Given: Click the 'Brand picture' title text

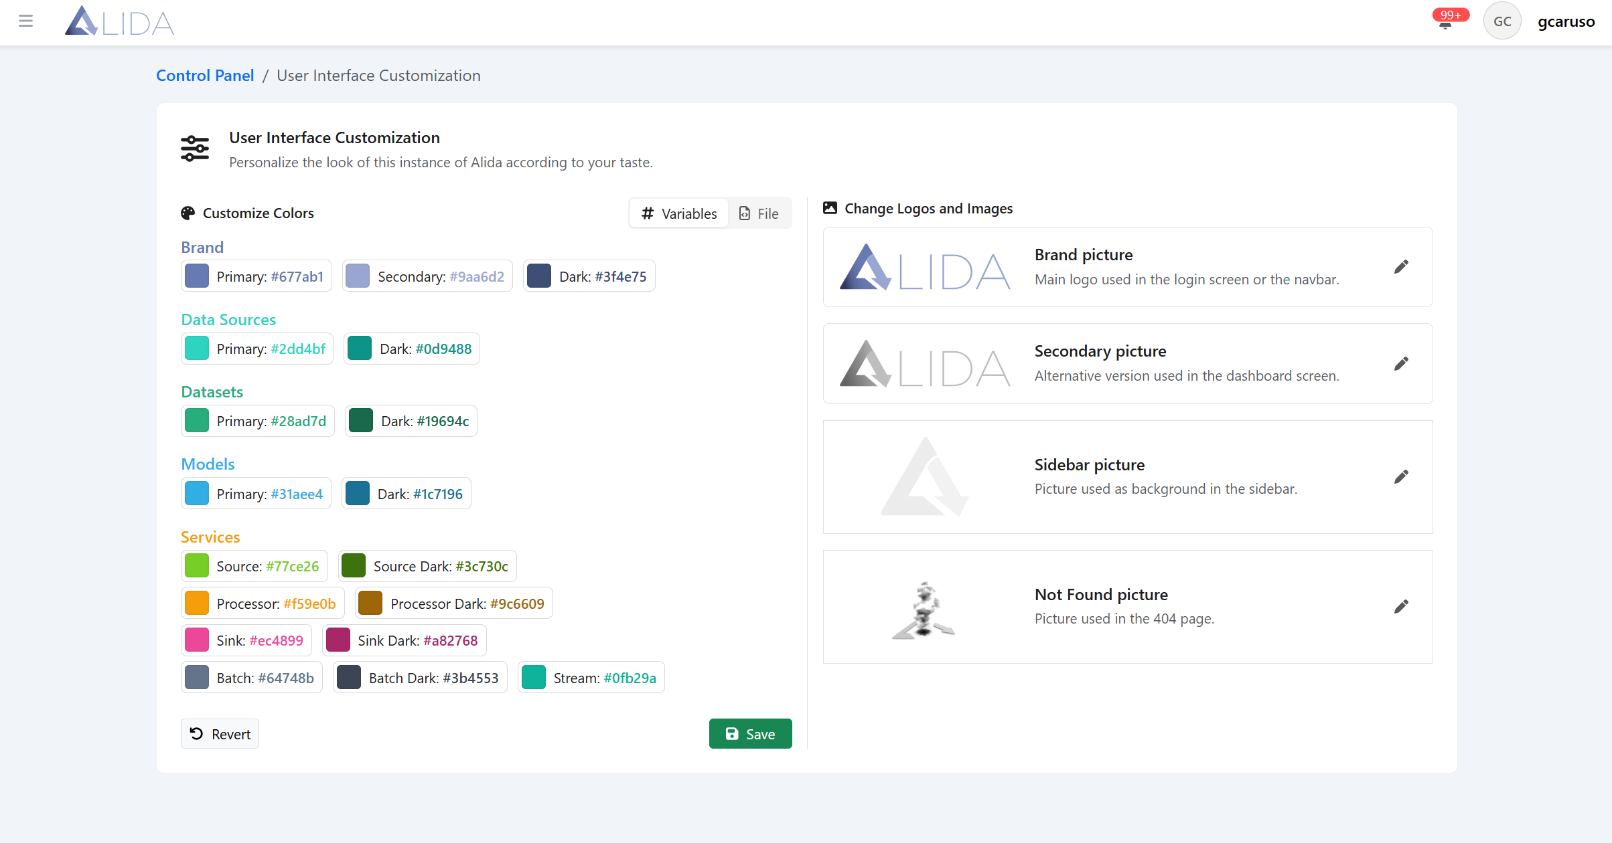Looking at the screenshot, I should [x=1084, y=254].
